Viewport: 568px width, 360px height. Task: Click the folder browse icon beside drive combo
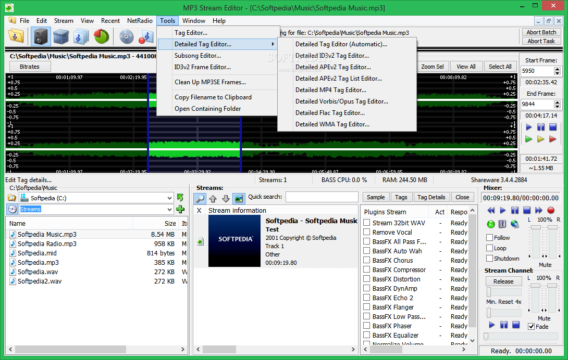point(12,198)
